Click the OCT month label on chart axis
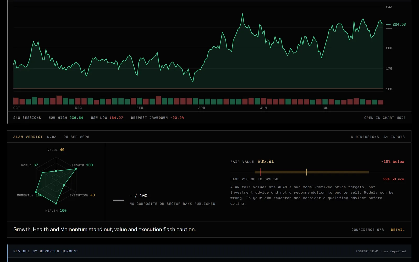This screenshot has width=419, height=262. 17,108
